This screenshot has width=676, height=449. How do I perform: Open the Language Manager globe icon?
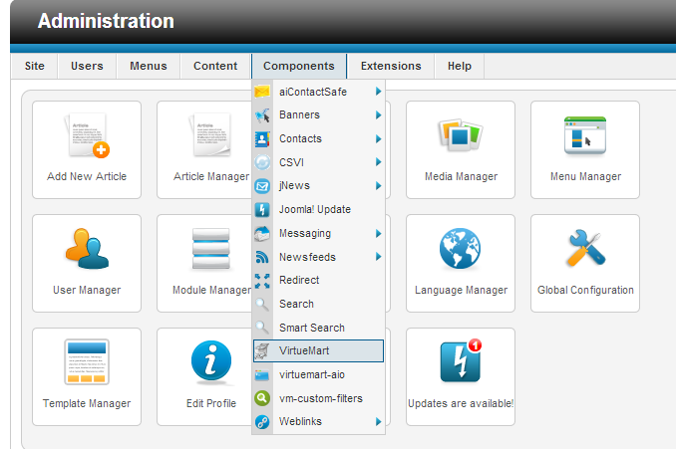coord(460,248)
